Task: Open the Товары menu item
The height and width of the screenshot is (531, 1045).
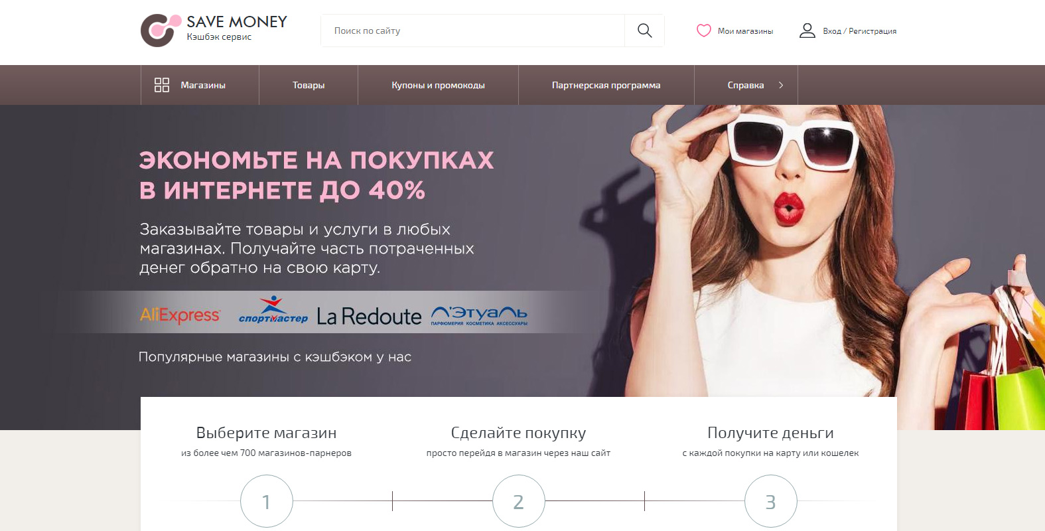Action: [x=309, y=85]
